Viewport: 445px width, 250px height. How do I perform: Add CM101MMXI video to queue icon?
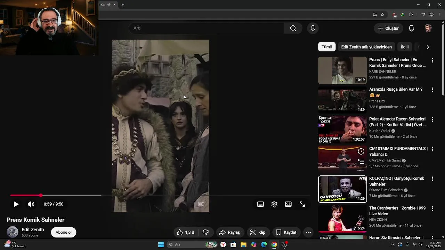coord(361,161)
